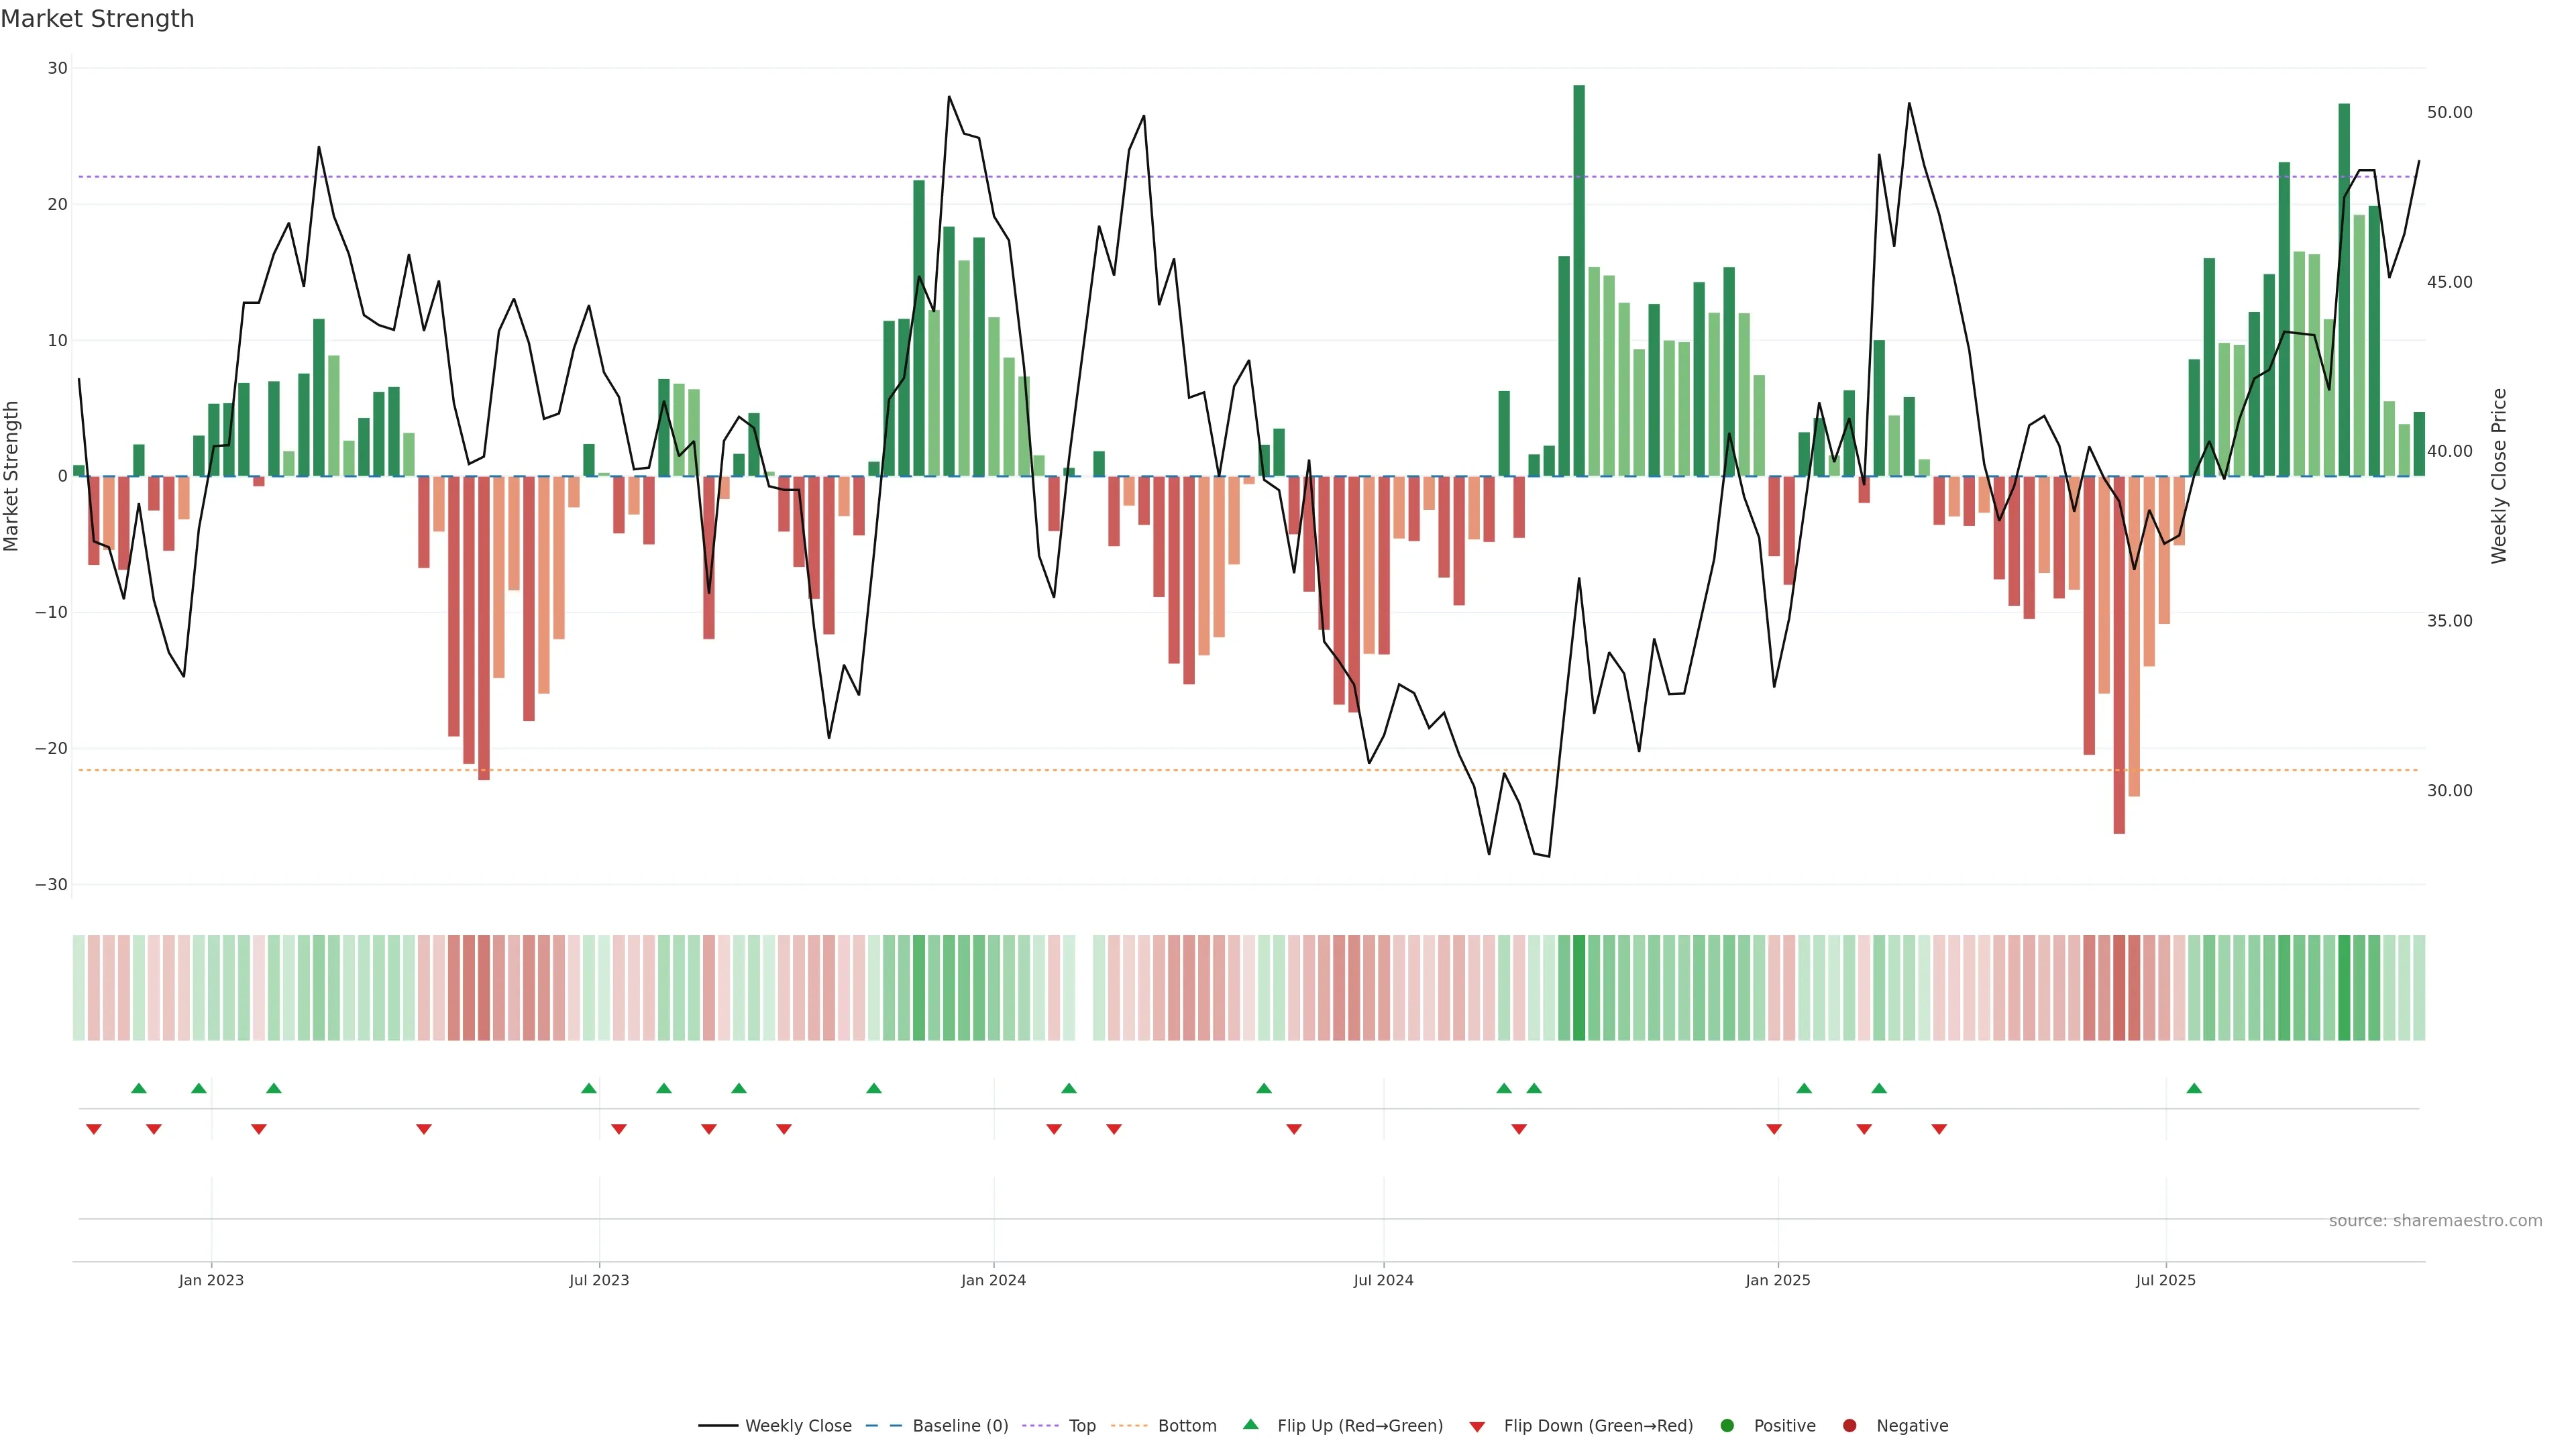
Task: Click the tallest green bar near 29
Action: [x=1579, y=280]
